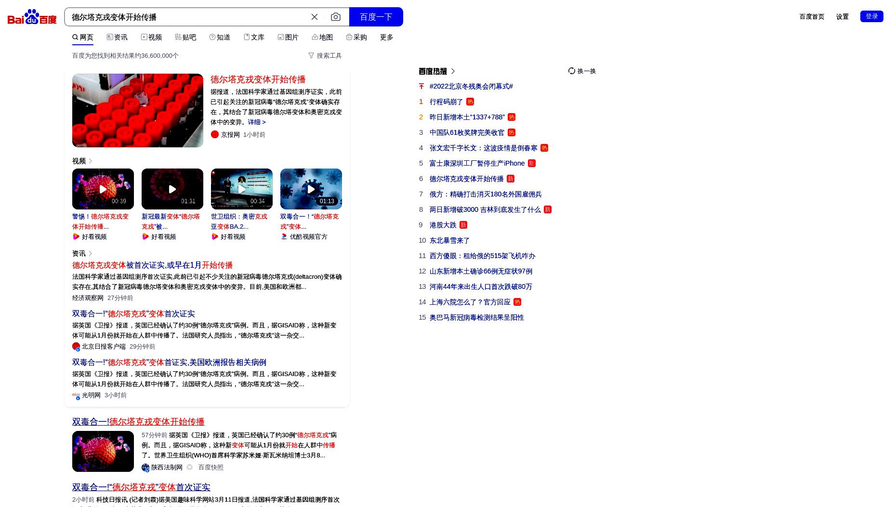Click the 登录 button
Image resolution: width=895 pixels, height=507 pixels.
click(871, 16)
